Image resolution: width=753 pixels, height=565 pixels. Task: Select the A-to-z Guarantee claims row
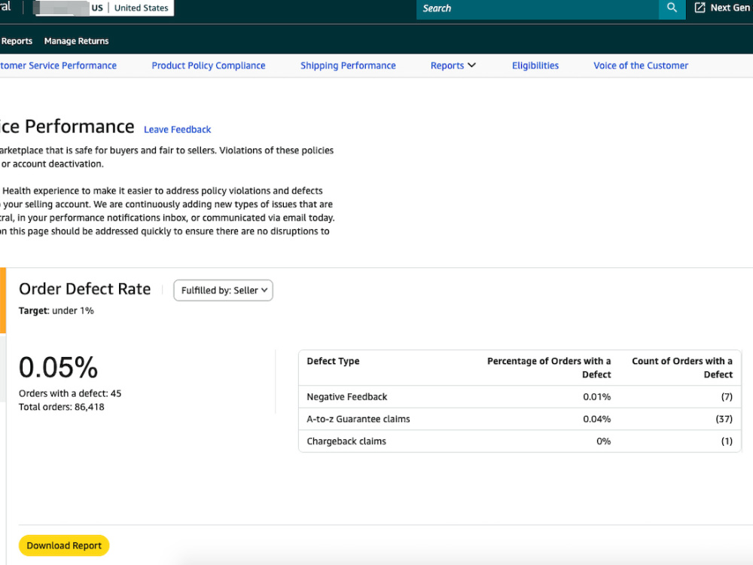520,419
